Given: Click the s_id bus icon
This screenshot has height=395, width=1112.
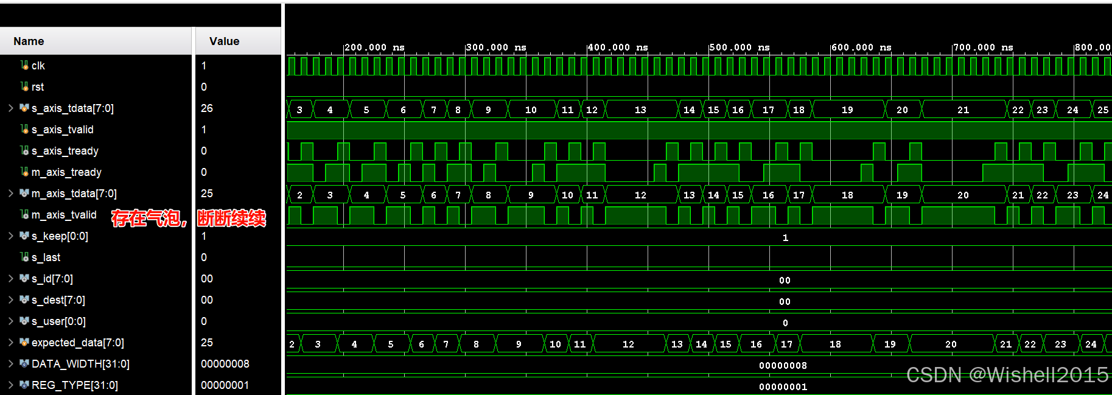Looking at the screenshot, I should click(24, 278).
